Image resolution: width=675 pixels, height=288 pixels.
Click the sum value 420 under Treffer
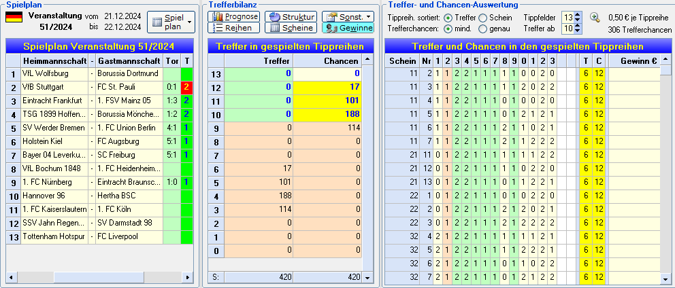point(259,277)
